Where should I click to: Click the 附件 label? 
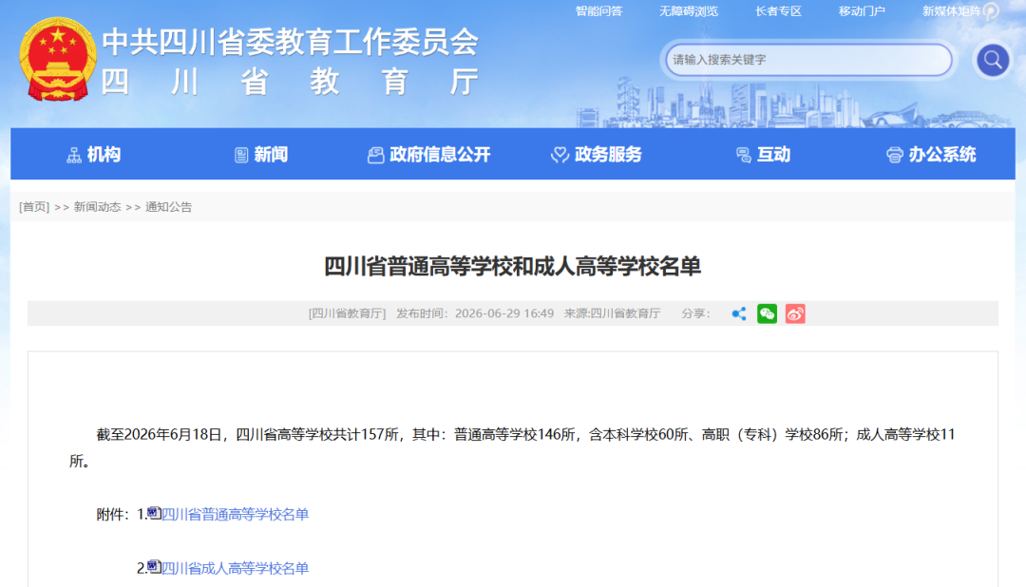pyautogui.click(x=113, y=515)
